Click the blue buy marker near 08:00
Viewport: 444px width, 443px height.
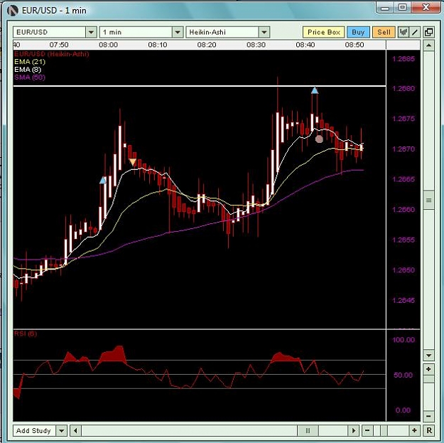[103, 181]
